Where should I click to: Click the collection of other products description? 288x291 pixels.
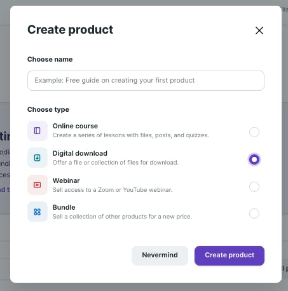pos(122,217)
